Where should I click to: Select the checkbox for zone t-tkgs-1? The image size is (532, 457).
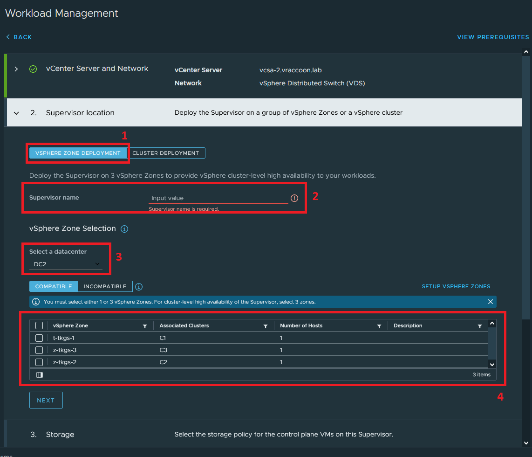[39, 338]
